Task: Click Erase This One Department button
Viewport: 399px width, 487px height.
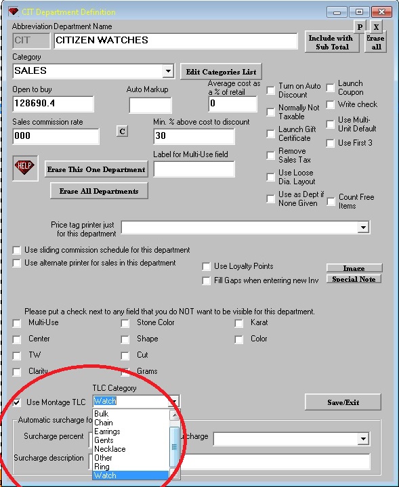Action: (96, 169)
